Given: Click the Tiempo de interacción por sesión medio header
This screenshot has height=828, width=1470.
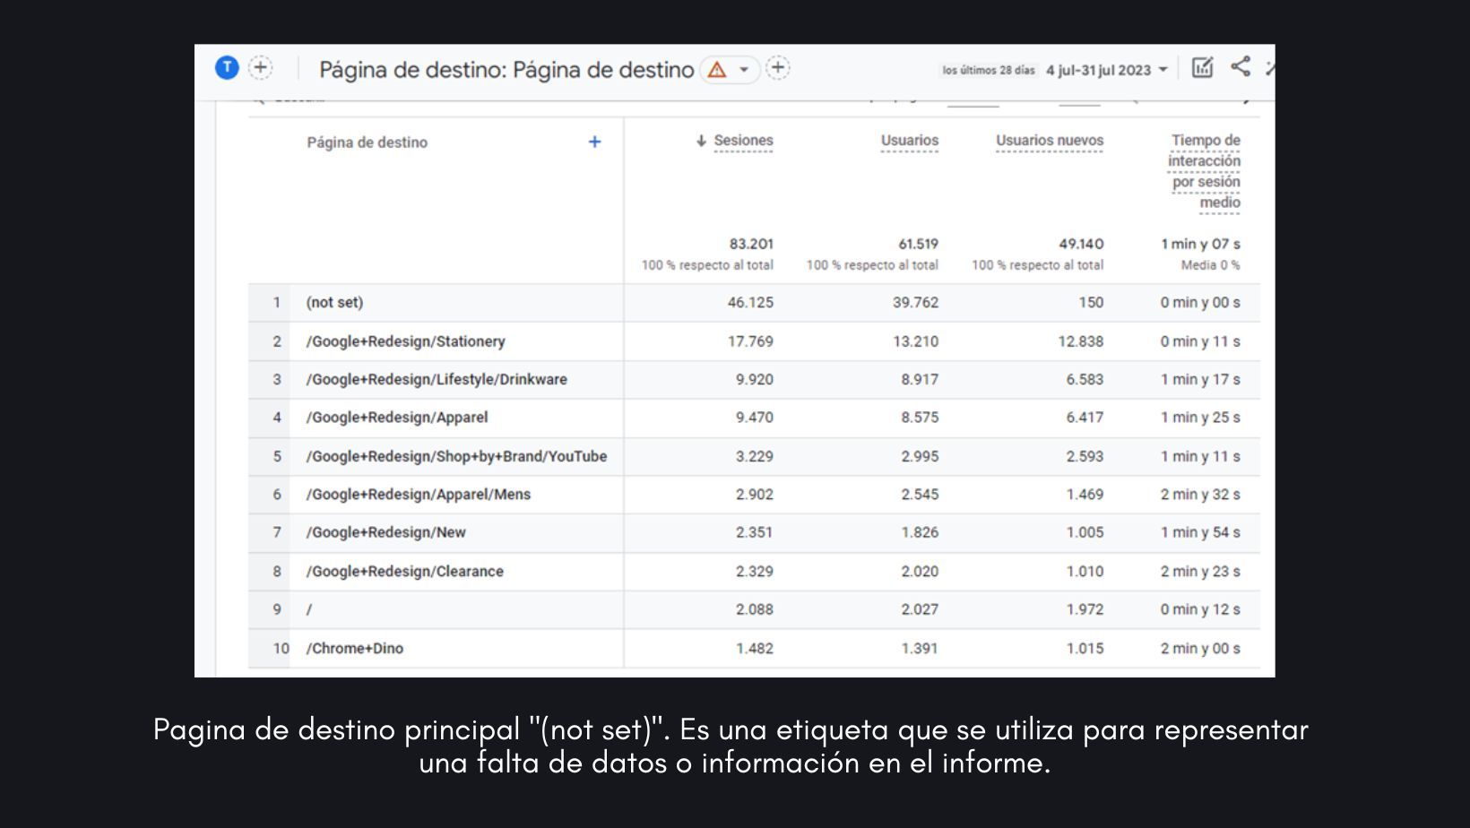Looking at the screenshot, I should (1205, 171).
